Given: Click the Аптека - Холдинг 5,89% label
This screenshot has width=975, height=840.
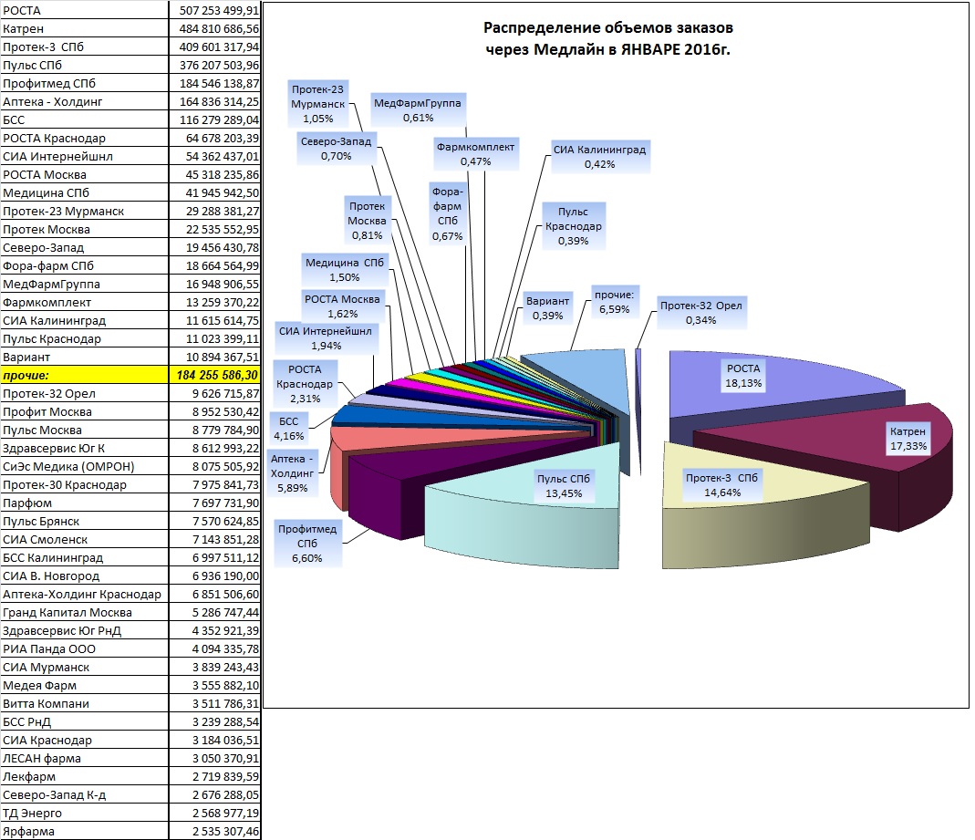Looking at the screenshot, I should point(292,473).
